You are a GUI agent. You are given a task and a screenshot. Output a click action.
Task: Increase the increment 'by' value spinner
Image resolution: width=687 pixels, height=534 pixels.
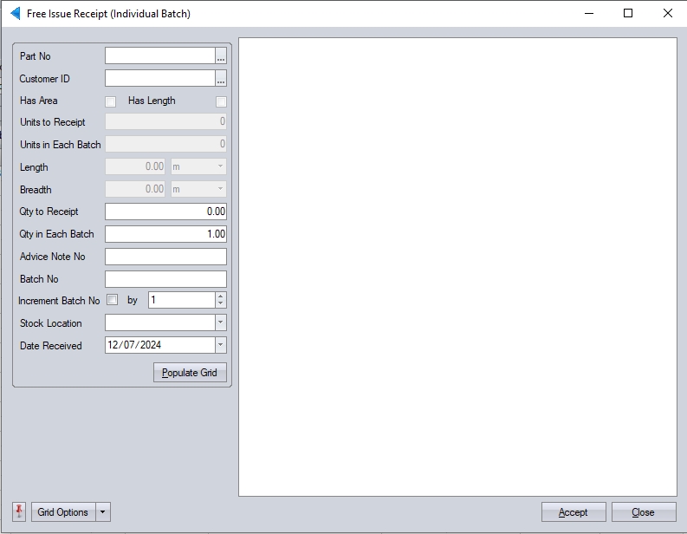tap(220, 296)
